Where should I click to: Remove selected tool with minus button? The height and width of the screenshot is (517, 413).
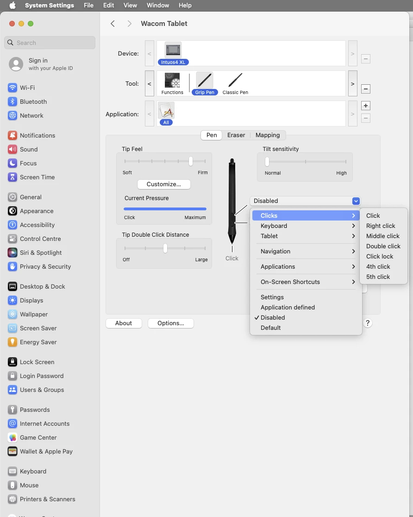point(365,88)
